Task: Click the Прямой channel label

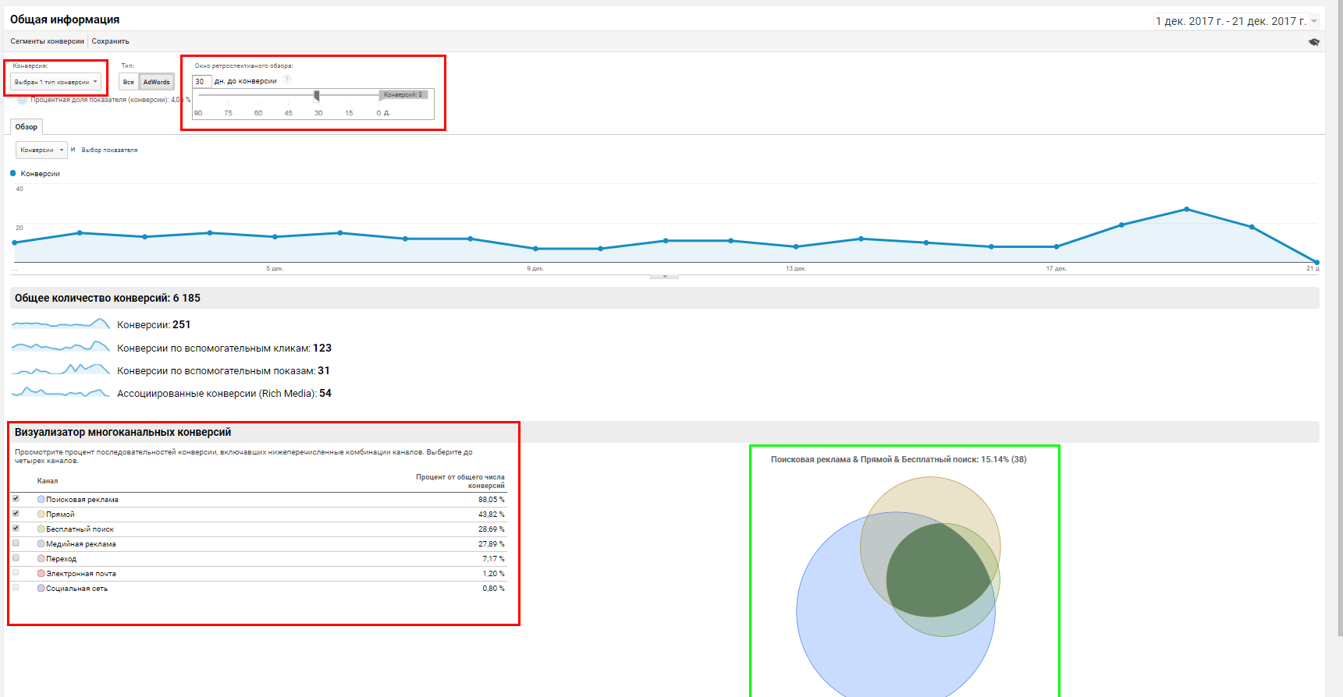Action: click(60, 514)
